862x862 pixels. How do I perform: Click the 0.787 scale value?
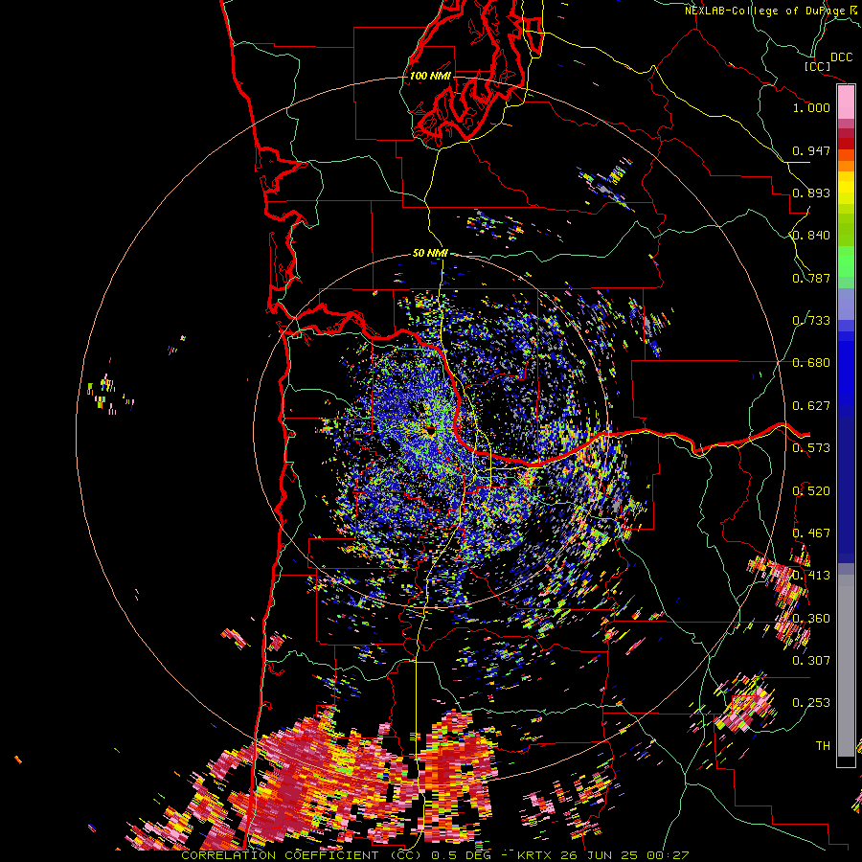click(811, 278)
